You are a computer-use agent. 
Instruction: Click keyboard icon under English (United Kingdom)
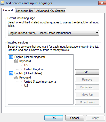(x=16, y=61)
